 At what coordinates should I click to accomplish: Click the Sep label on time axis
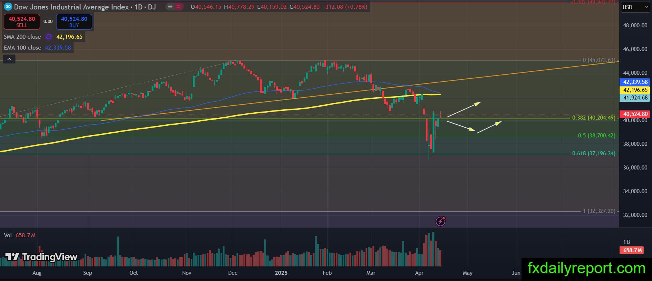(x=88, y=273)
